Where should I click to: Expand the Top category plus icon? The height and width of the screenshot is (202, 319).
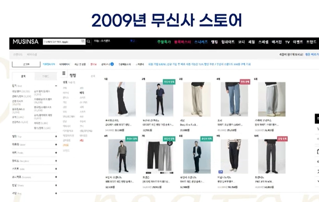tap(56, 136)
